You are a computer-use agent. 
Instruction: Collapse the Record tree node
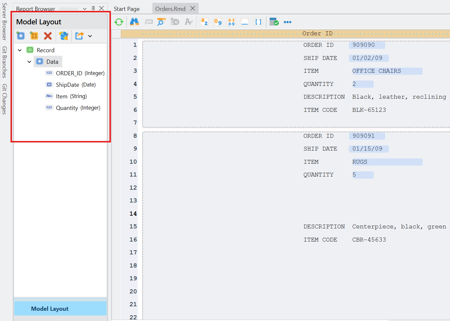click(x=20, y=50)
